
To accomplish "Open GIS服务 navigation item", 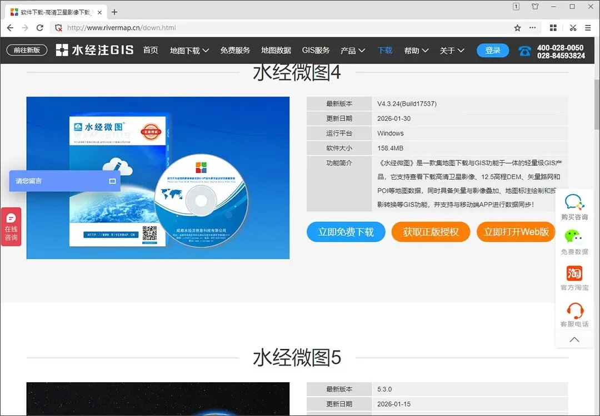I will 316,50.
